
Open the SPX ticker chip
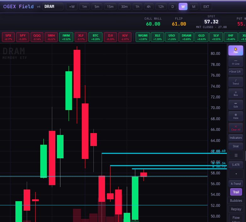(8, 37)
